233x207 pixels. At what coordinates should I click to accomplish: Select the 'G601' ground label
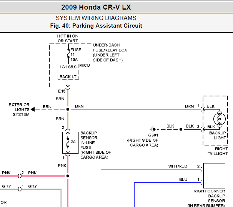pyautogui.click(x=153, y=135)
